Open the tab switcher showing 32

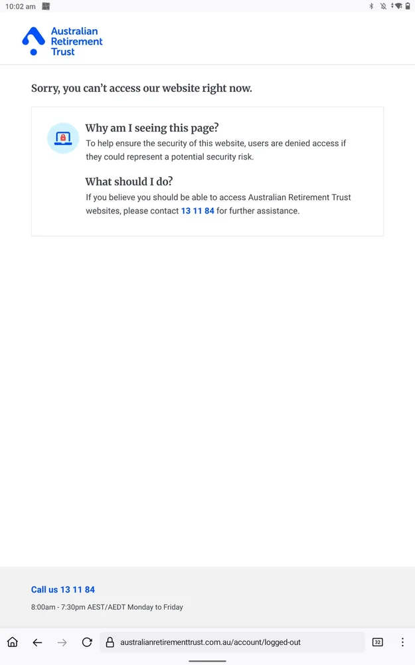coord(377,642)
